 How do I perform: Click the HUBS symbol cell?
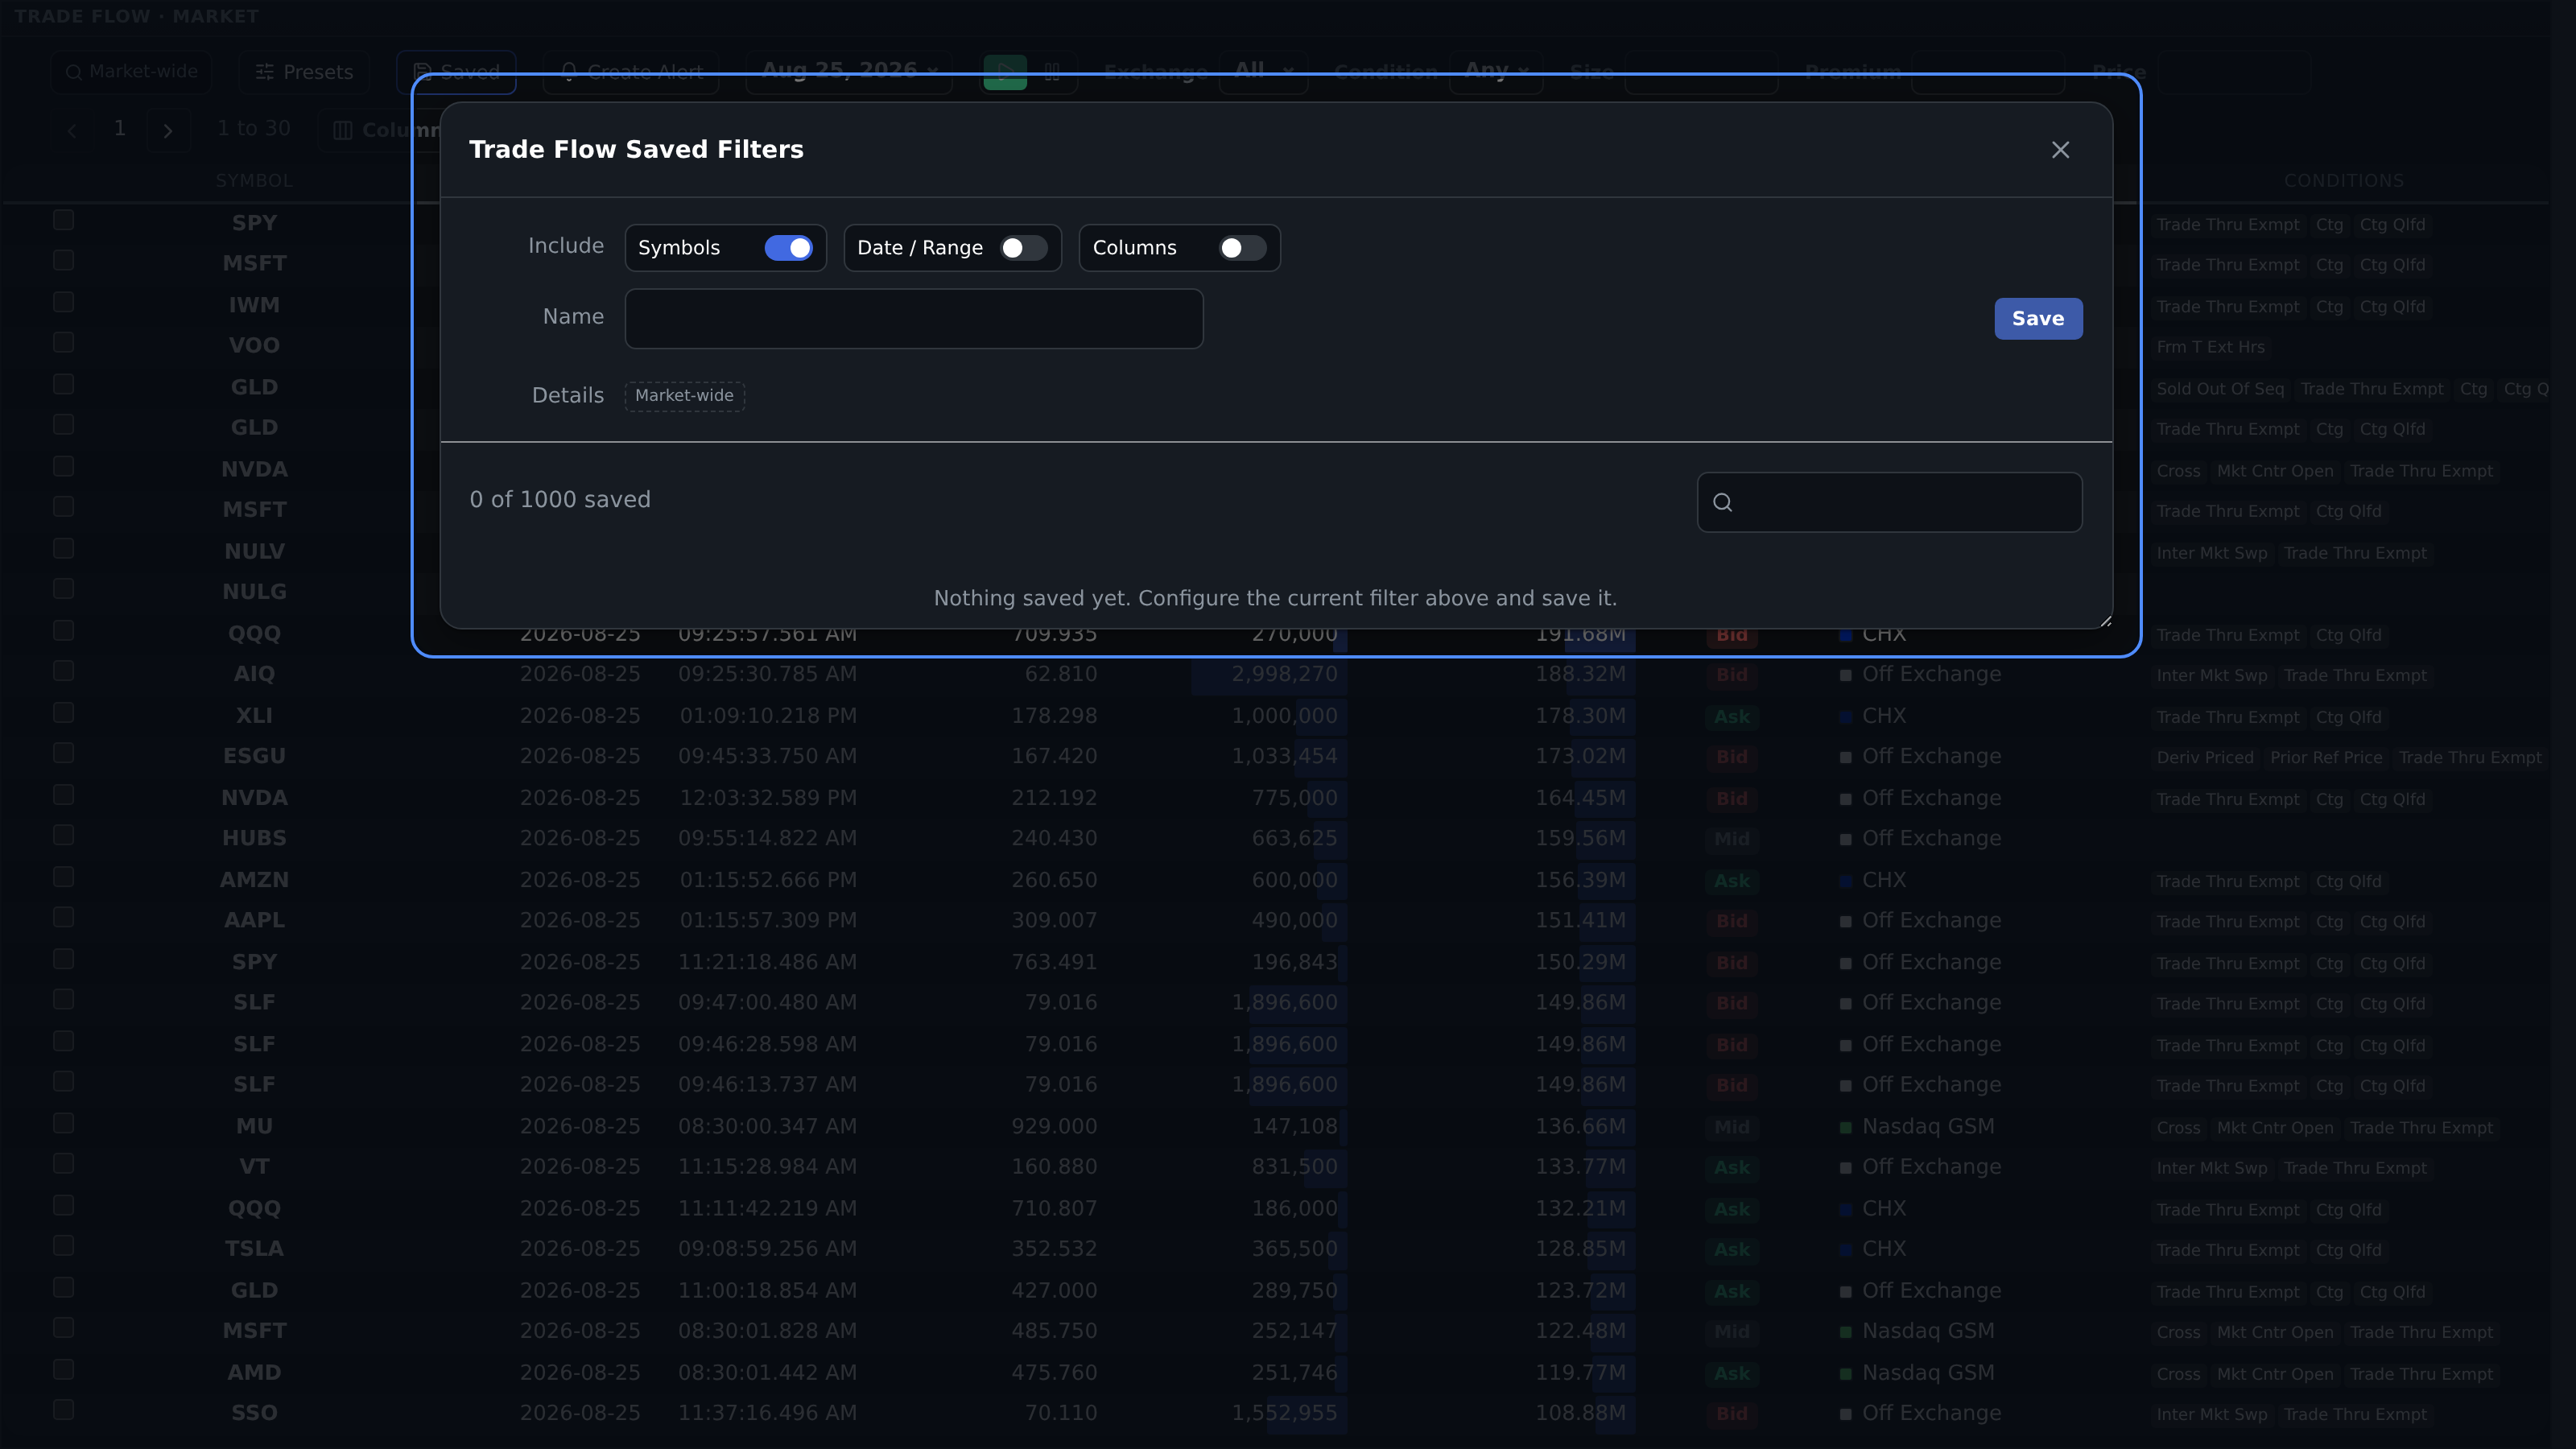pyautogui.click(x=254, y=838)
